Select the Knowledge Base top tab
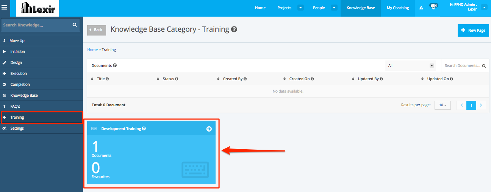The height and width of the screenshot is (192, 491). (361, 8)
